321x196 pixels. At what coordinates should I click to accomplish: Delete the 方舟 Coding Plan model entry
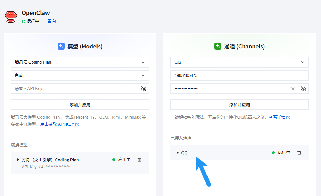click(x=140, y=160)
